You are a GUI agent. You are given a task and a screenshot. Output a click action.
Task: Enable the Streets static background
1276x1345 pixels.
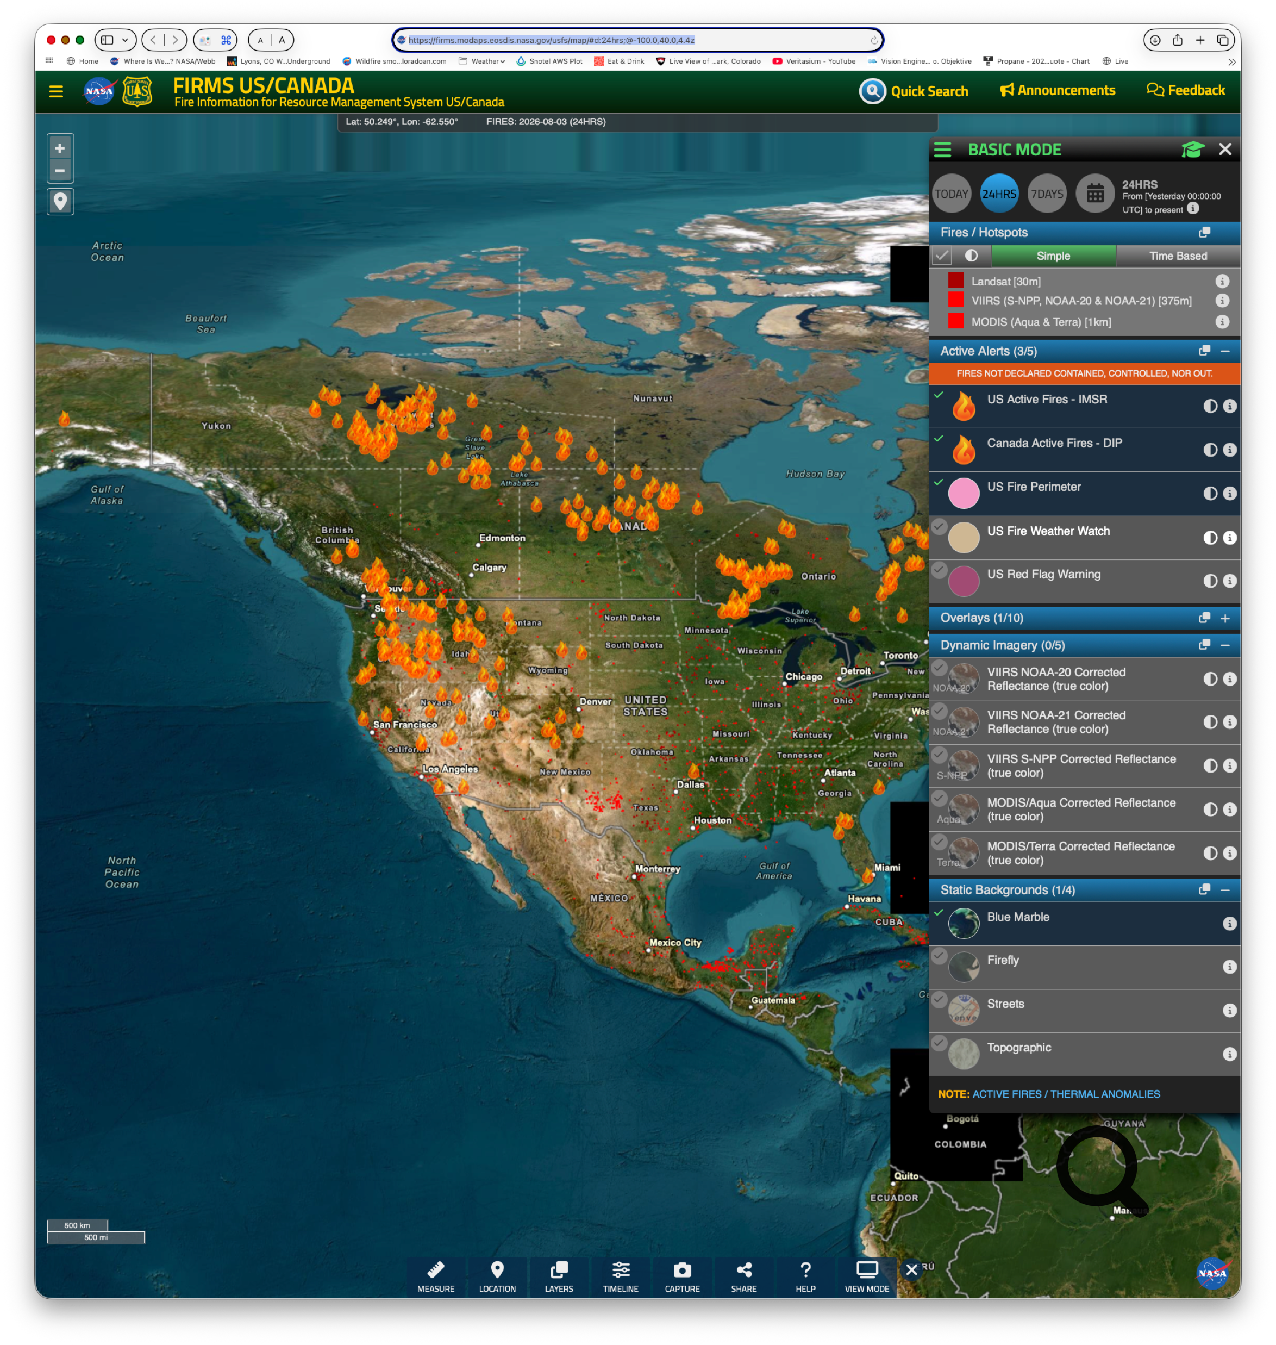(x=939, y=999)
